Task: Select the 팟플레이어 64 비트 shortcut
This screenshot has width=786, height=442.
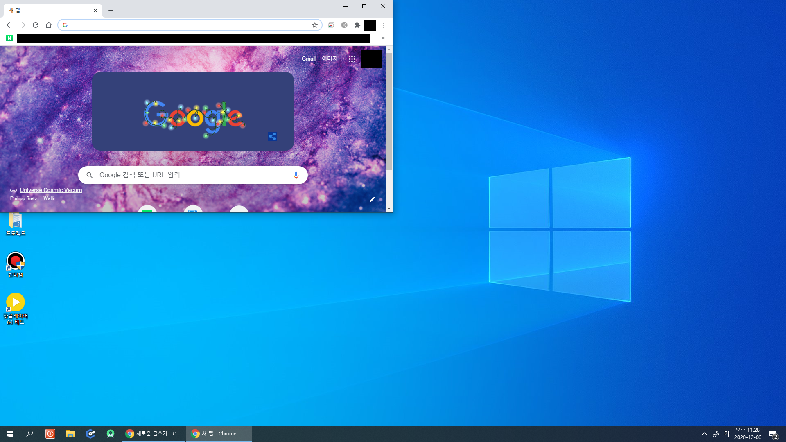Action: pyautogui.click(x=16, y=309)
